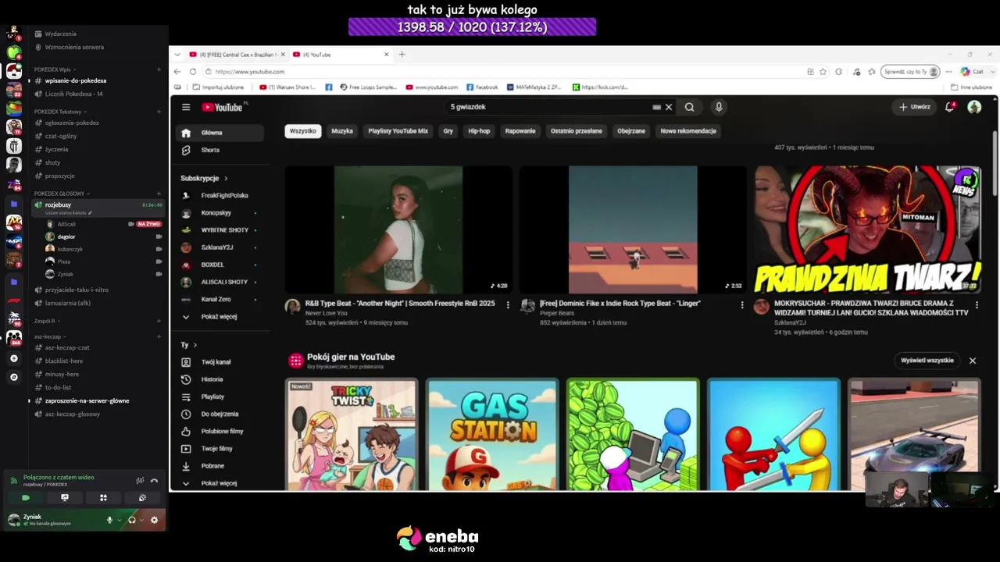The width and height of the screenshot is (1000, 562).
Task: Open the R&B Type Beat video thumbnail
Action: (398, 229)
